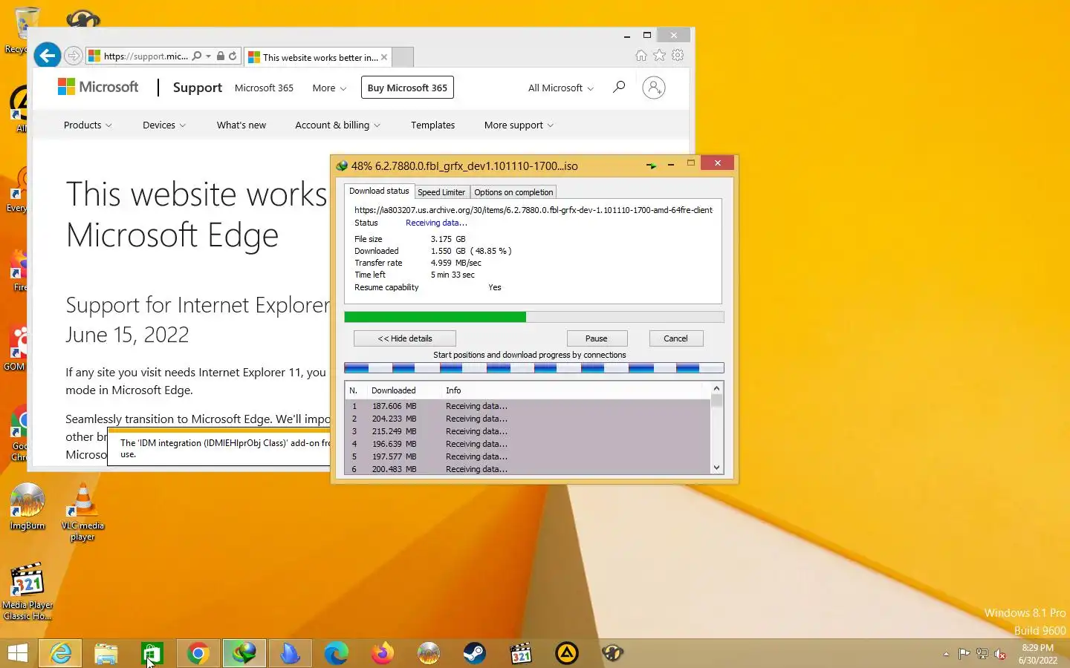The width and height of the screenshot is (1070, 668).
Task: Launch Microsoft Edge from the taskbar
Action: point(336,653)
